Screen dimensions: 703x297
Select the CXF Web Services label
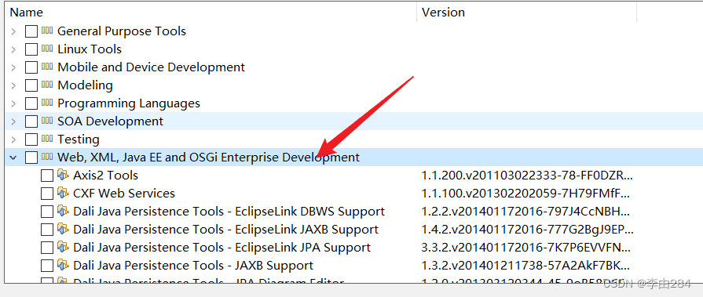124,194
